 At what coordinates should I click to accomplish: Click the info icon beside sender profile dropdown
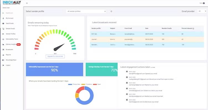pos(111,11)
